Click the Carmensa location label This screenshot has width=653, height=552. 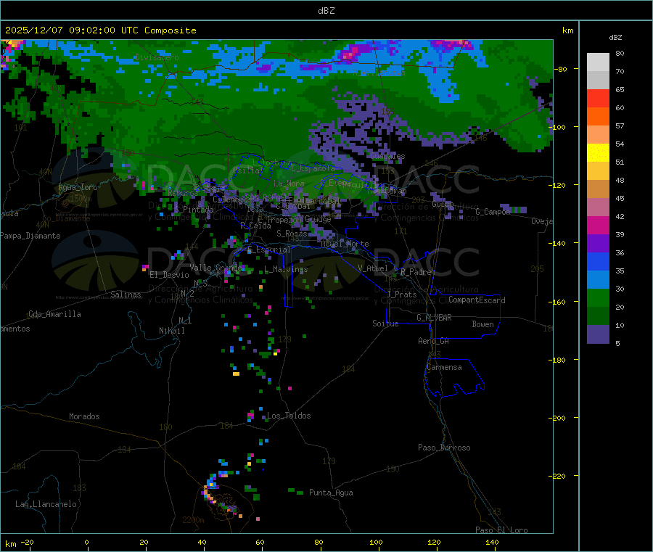(x=444, y=368)
